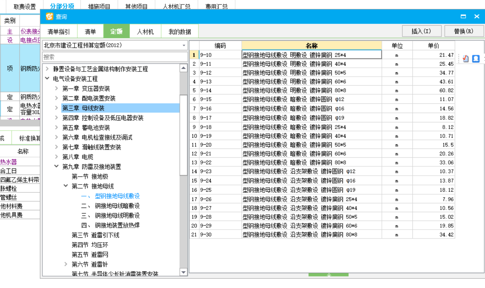Open 费用汇总 tab in the main window
485x288 pixels.
pyautogui.click(x=217, y=6)
